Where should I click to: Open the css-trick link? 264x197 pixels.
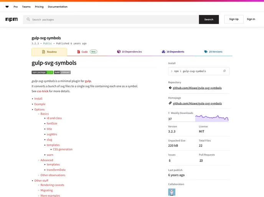[43, 91]
